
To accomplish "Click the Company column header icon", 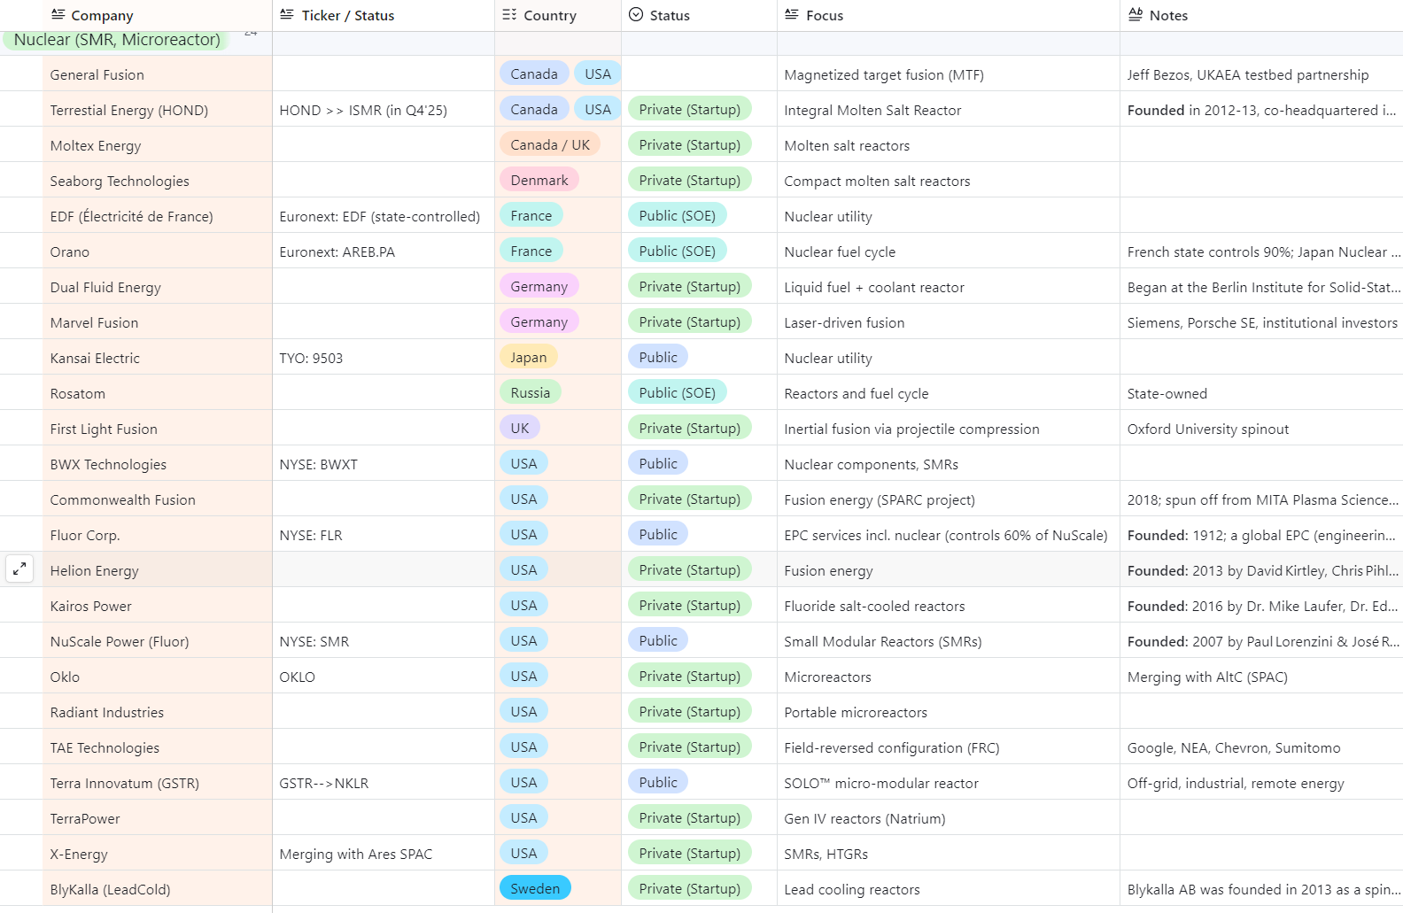I will coord(58,14).
